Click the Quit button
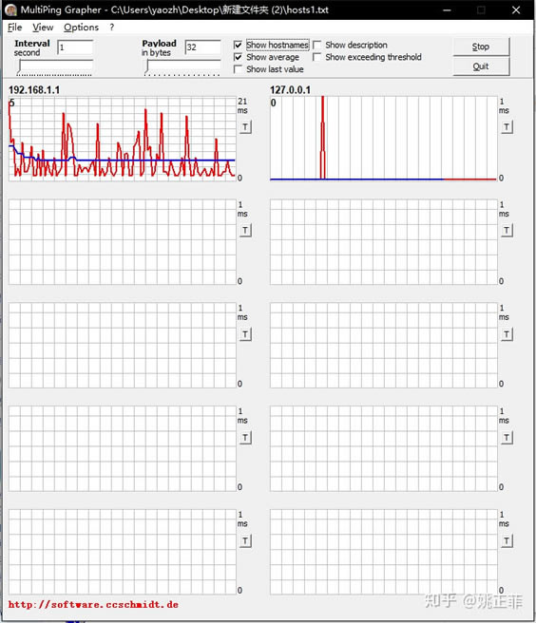 coord(481,66)
